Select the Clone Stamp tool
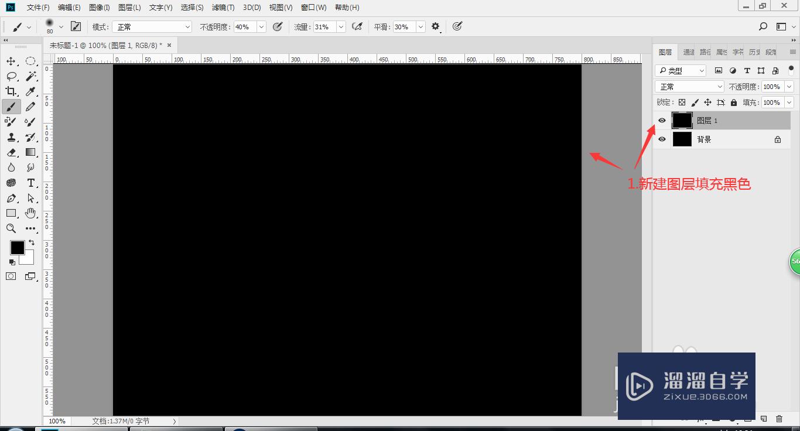 [x=11, y=137]
